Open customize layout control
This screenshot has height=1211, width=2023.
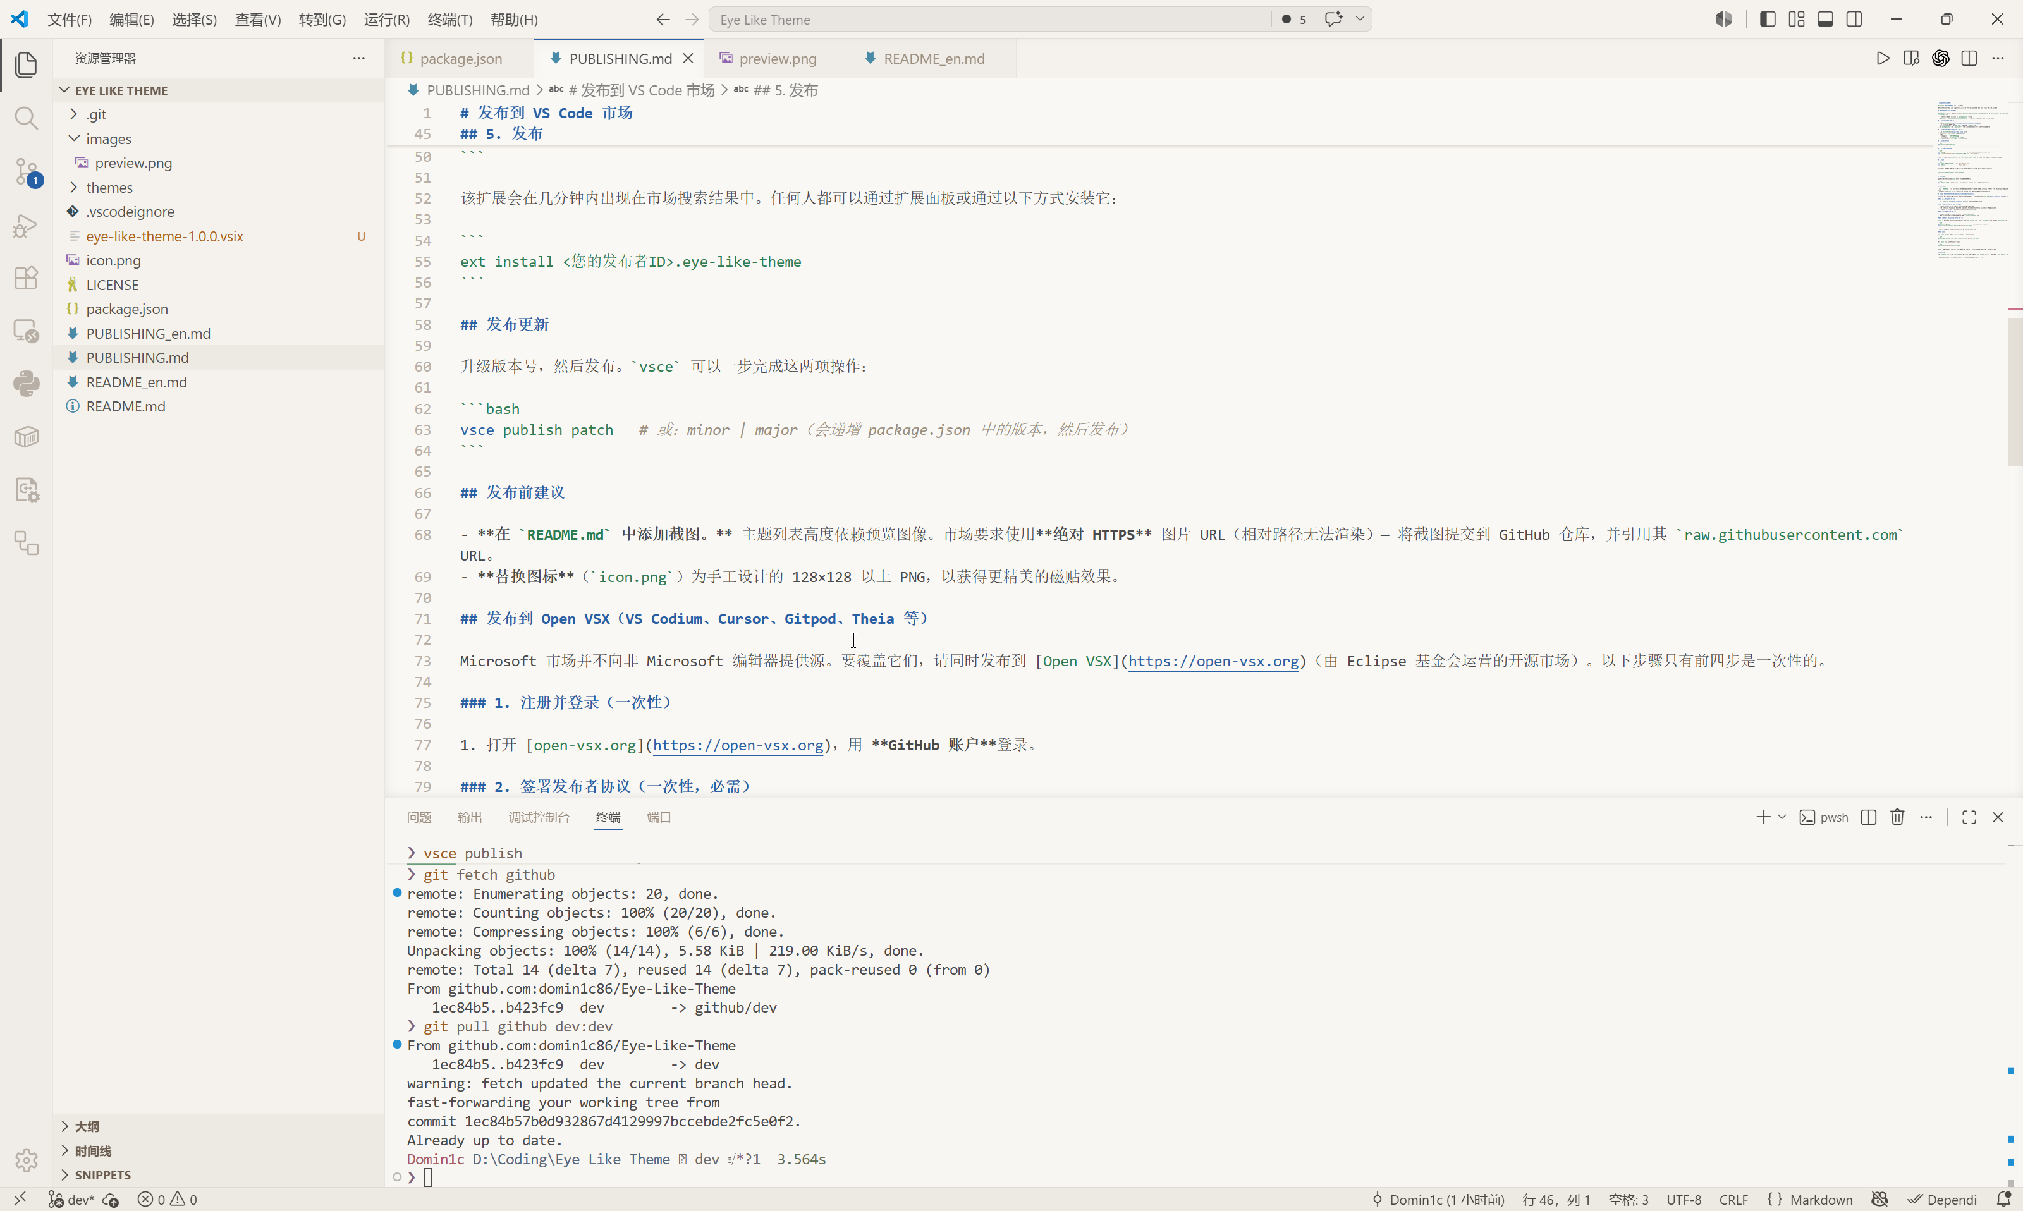coord(1796,19)
